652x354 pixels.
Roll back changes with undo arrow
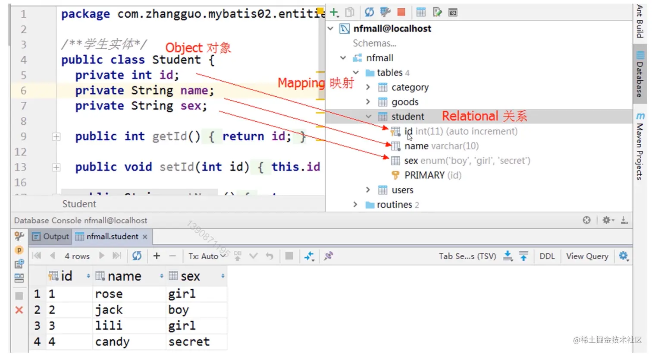(x=270, y=256)
